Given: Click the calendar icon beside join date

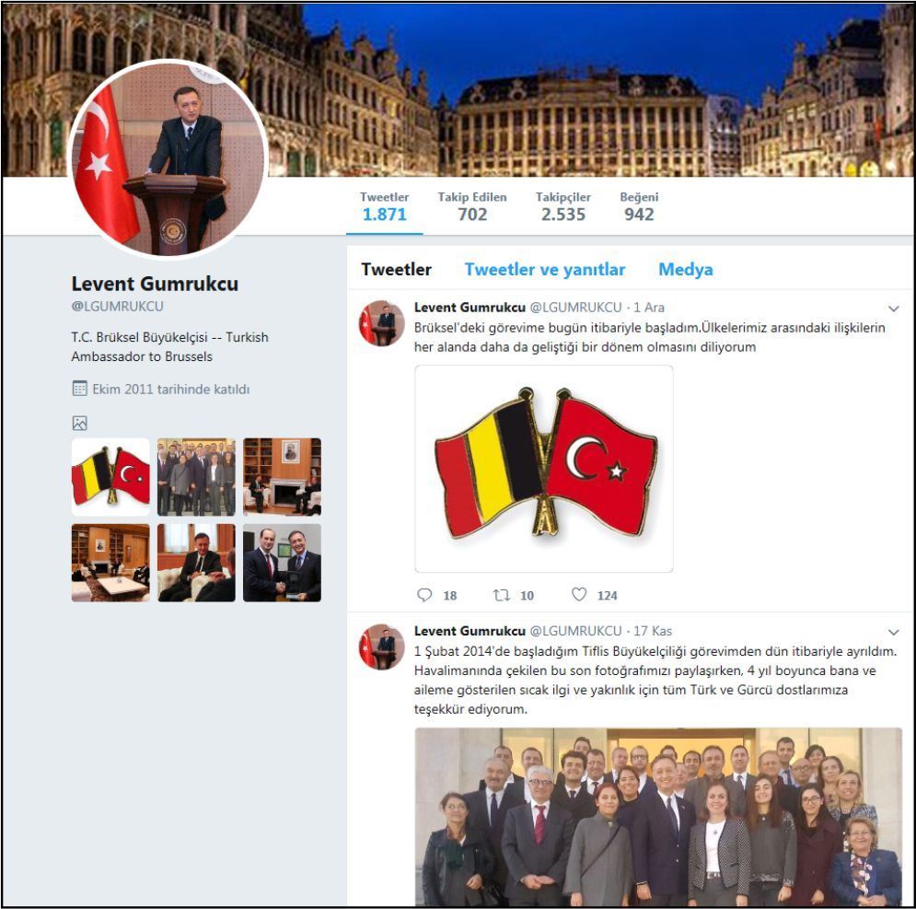Looking at the screenshot, I should 79,389.
